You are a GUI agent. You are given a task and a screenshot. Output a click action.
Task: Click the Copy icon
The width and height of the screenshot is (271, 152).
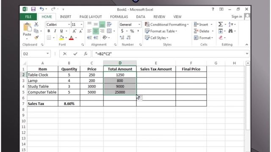click(36, 31)
